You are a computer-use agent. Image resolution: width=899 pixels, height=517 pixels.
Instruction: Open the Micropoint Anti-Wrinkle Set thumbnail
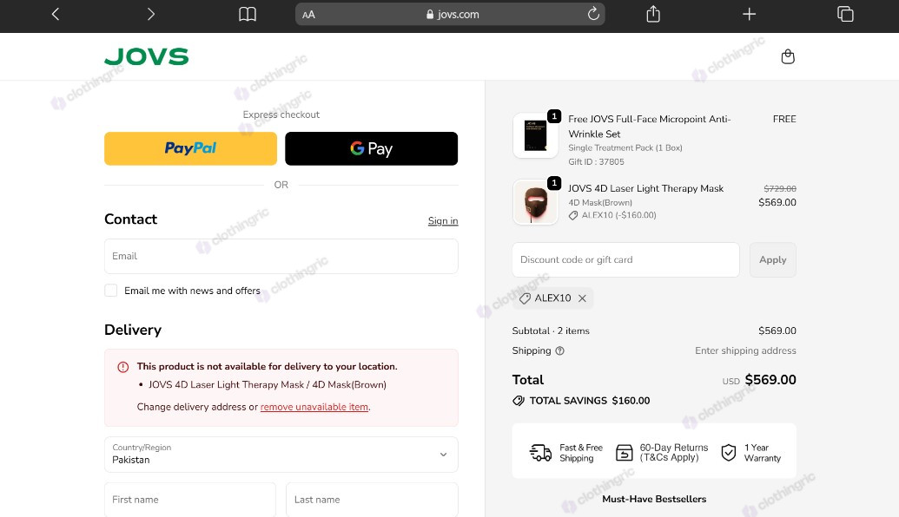pos(536,135)
